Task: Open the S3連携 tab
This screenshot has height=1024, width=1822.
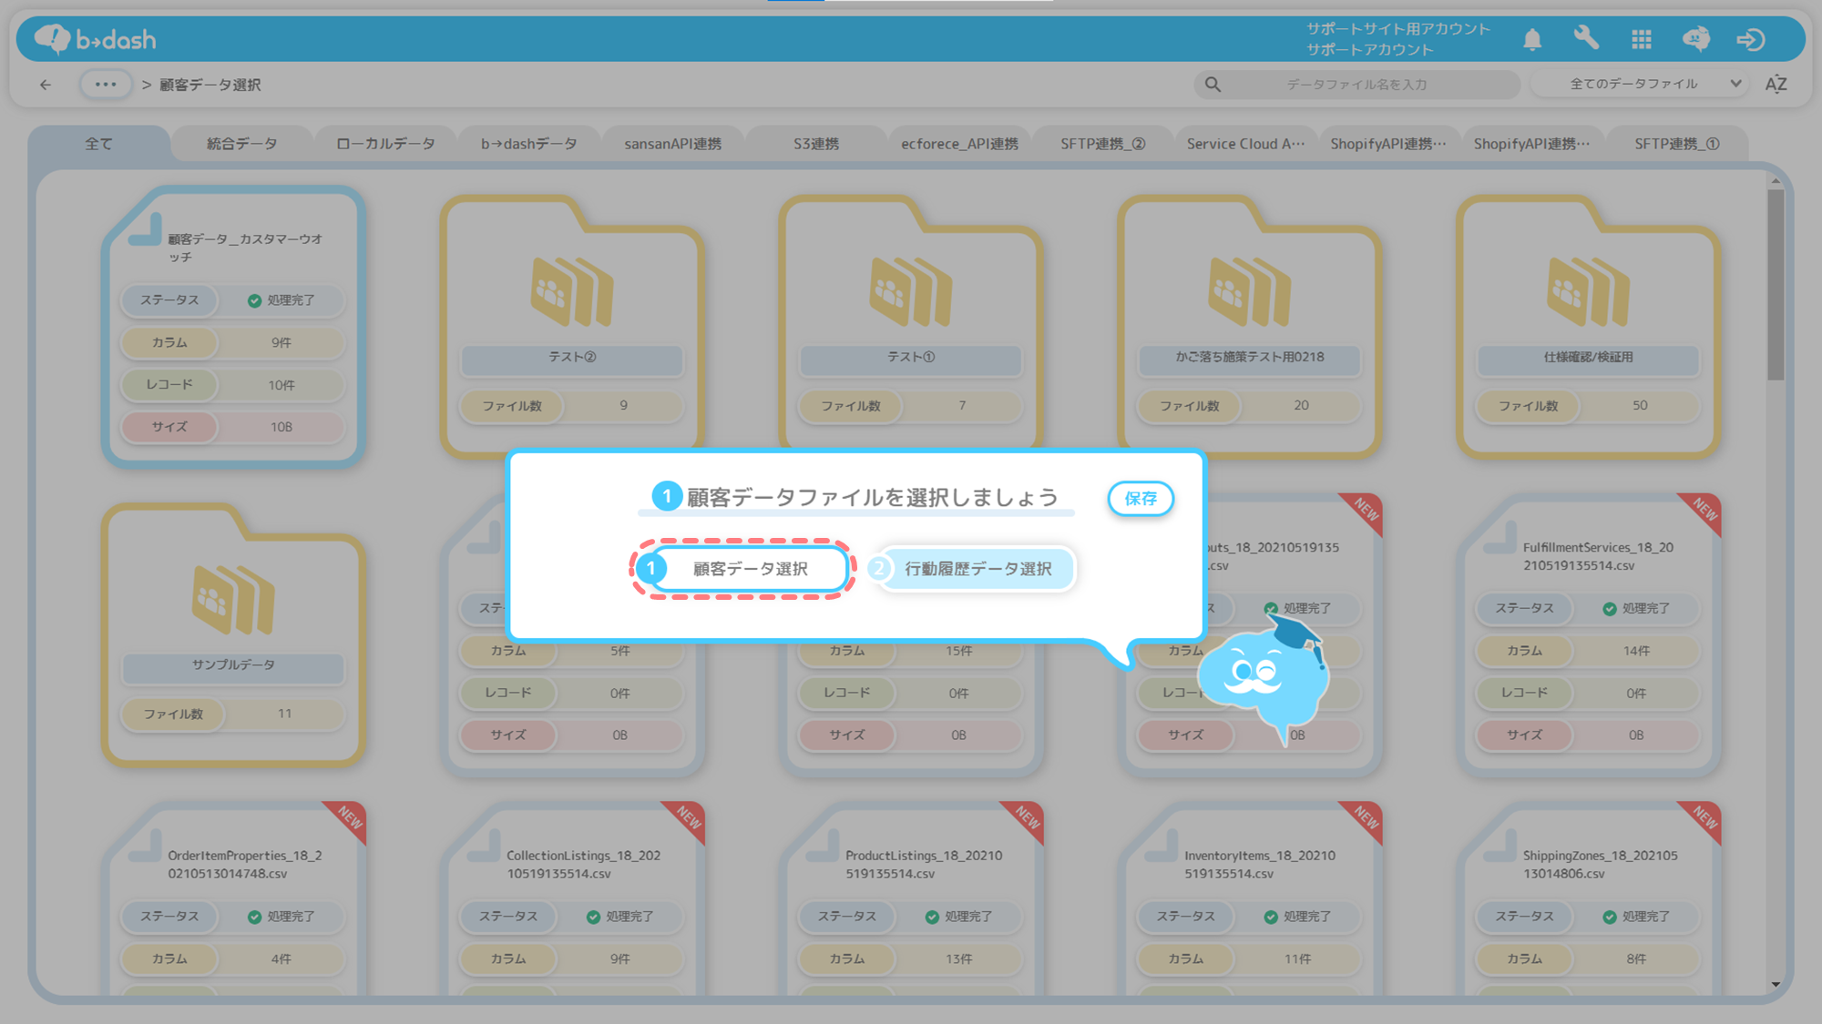Action: 815,144
